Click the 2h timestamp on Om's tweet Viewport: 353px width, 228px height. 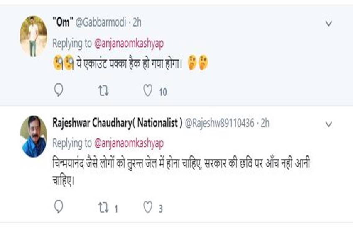[137, 23]
